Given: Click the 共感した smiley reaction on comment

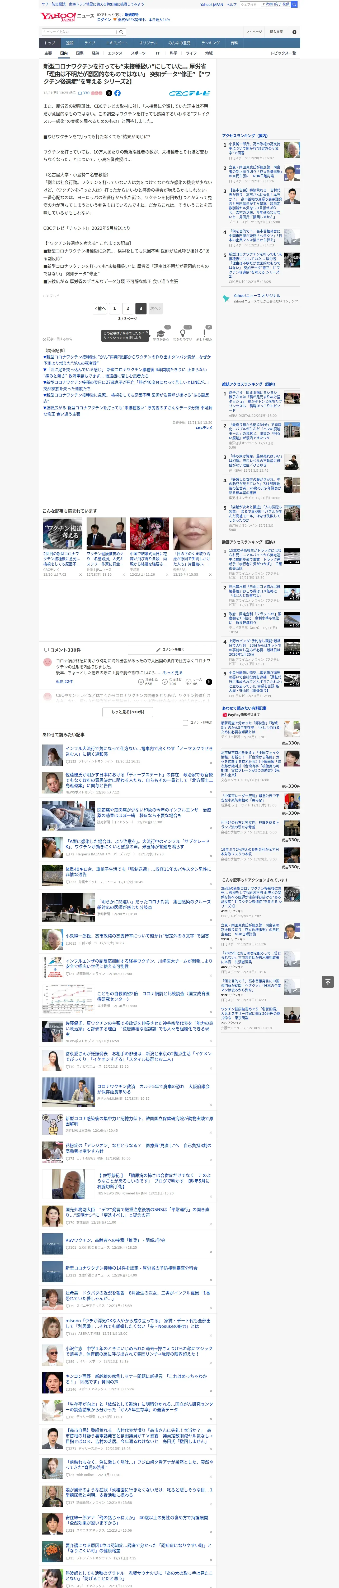Looking at the screenshot, I should pos(142,682).
